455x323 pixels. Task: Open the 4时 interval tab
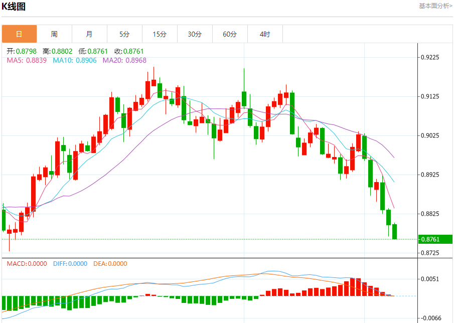[x=265, y=34]
